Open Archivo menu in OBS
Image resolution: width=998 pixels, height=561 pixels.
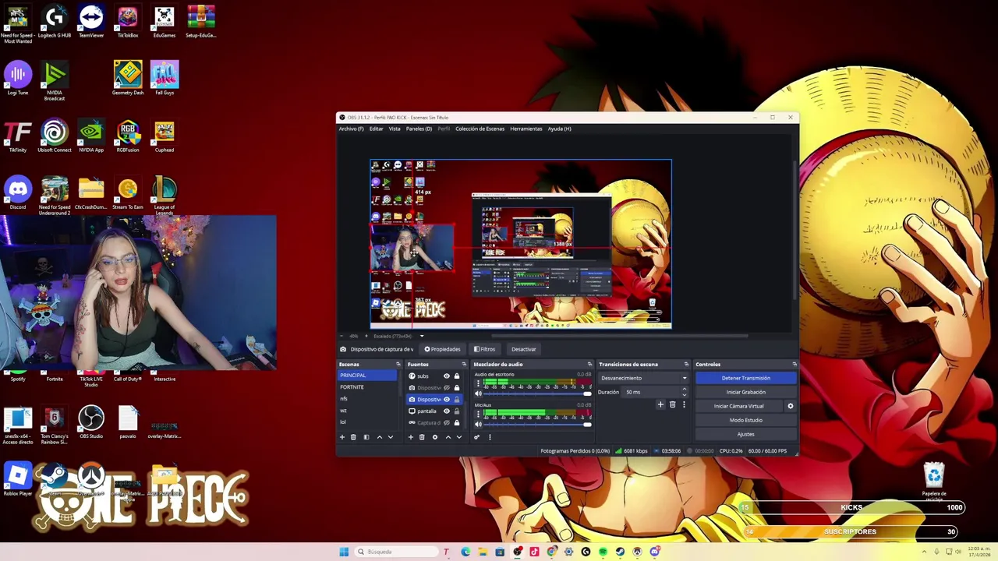pos(351,129)
